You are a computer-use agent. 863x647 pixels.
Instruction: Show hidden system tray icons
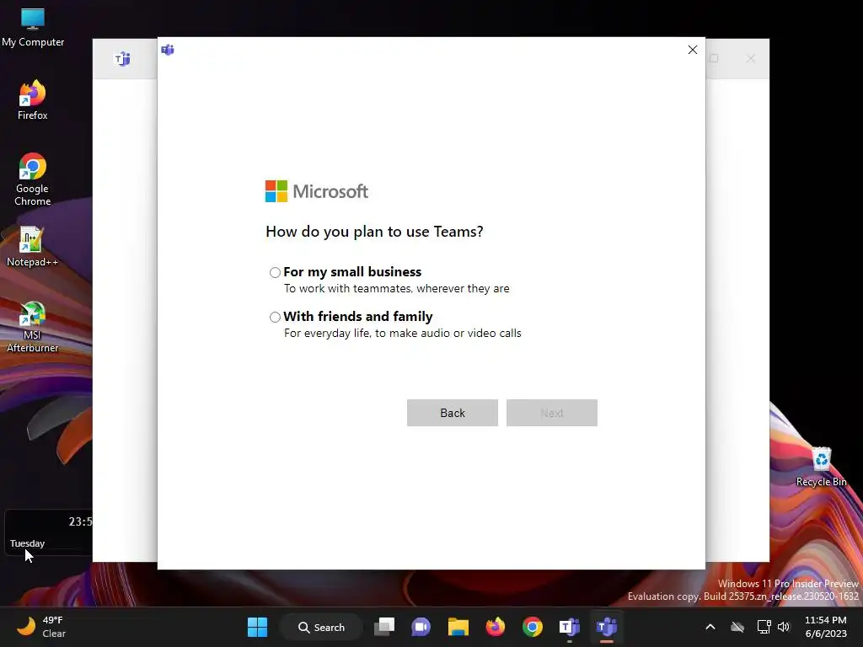710,627
